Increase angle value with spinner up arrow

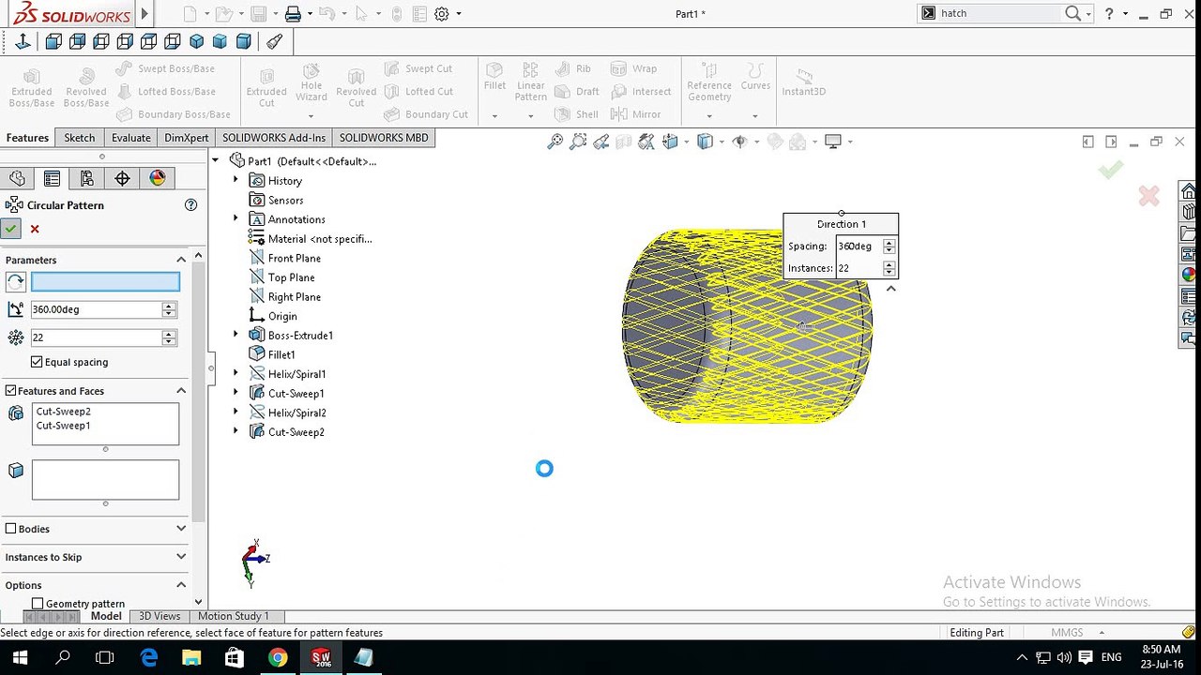[x=169, y=306]
